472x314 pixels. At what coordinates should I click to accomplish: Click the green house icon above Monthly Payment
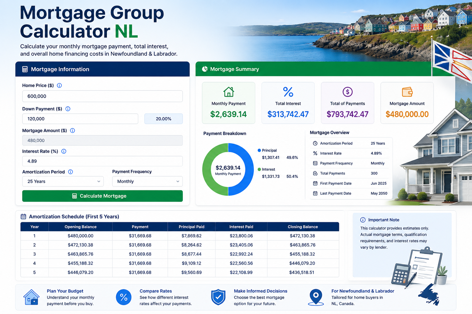229,92
